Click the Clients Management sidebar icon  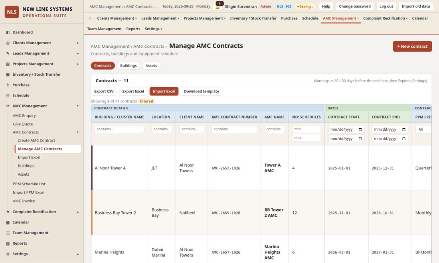8,43
